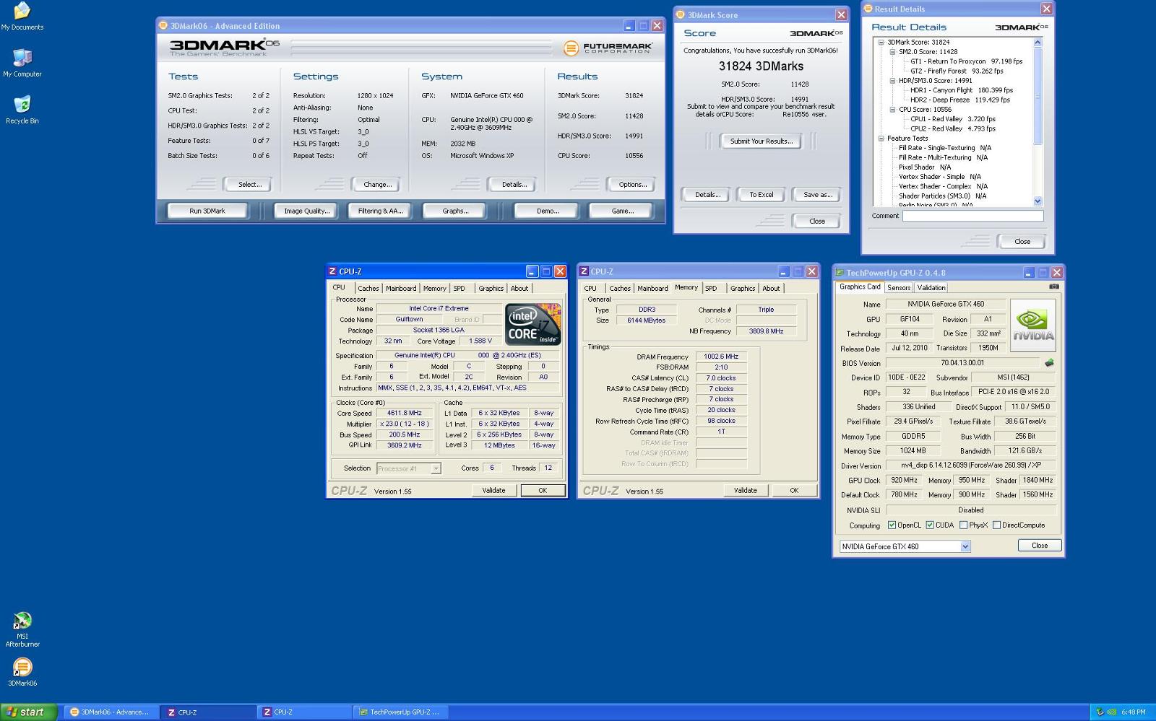Select HDR2 - Deep Freeze row
Image resolution: width=1156 pixels, height=721 pixels.
click(x=959, y=100)
